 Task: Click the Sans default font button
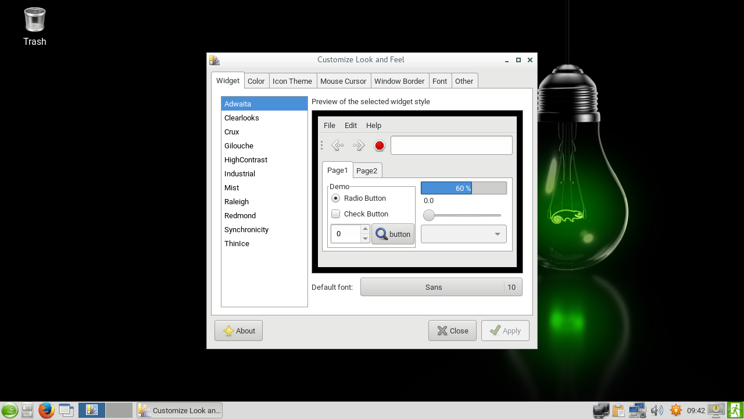[433, 287]
